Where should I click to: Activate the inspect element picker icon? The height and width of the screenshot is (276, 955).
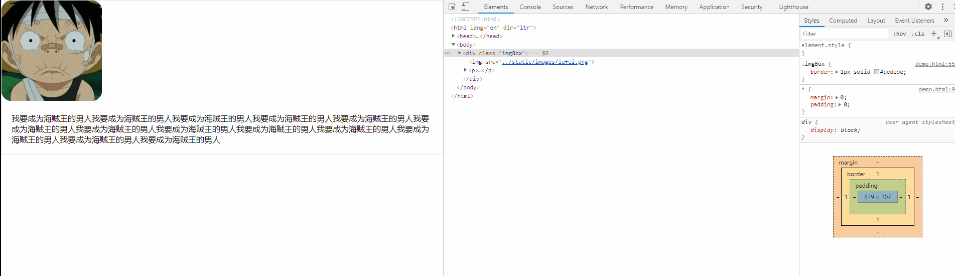(x=452, y=7)
